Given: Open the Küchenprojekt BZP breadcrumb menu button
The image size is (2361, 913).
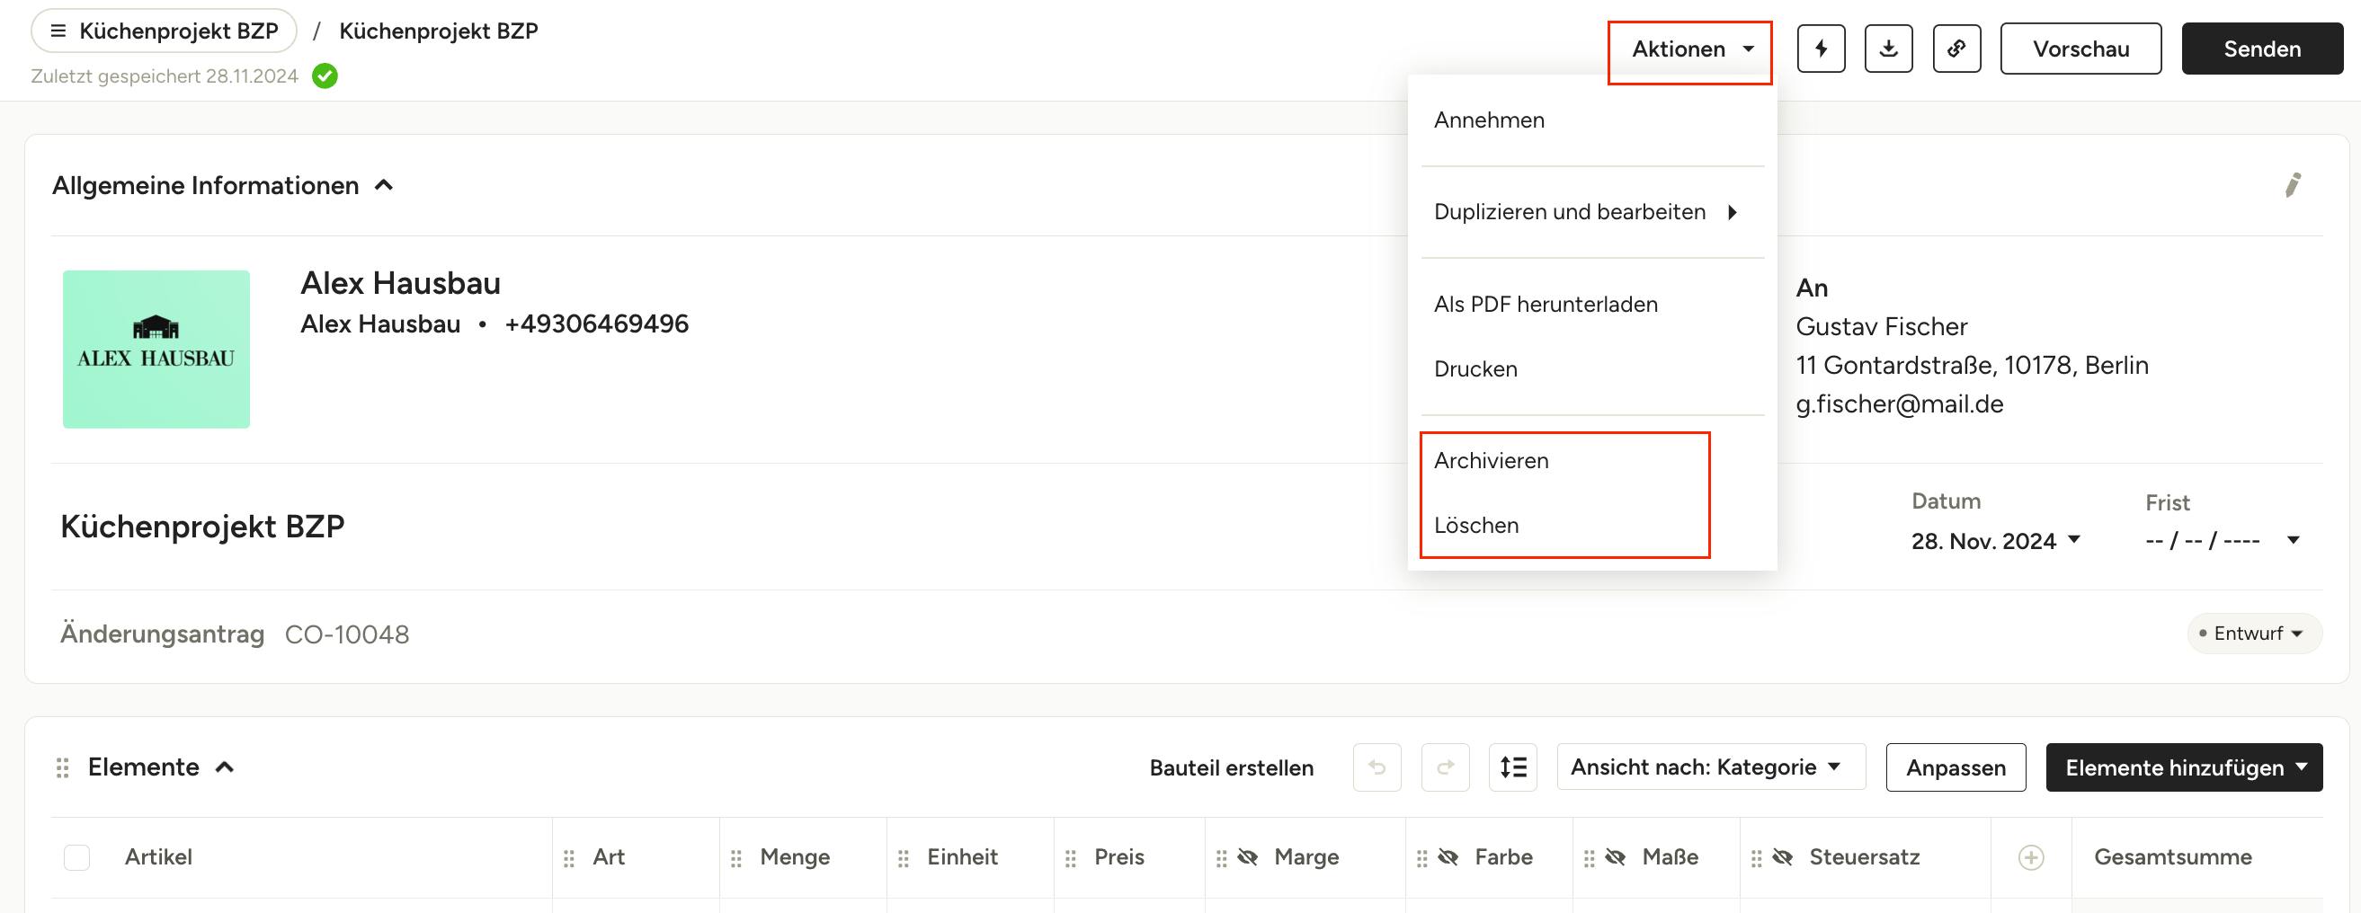Looking at the screenshot, I should 164,31.
